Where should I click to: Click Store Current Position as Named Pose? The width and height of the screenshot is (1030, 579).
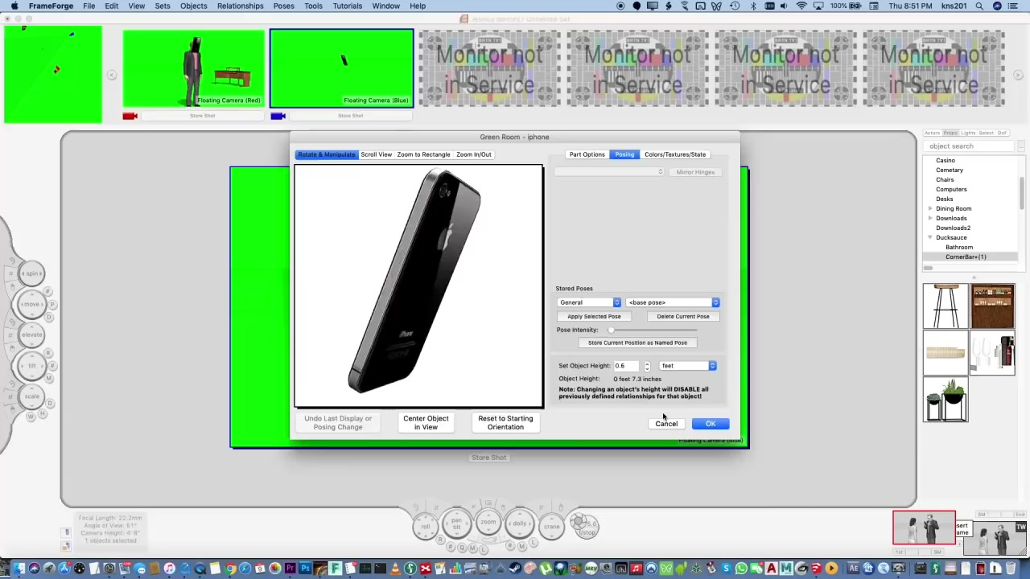pos(637,343)
